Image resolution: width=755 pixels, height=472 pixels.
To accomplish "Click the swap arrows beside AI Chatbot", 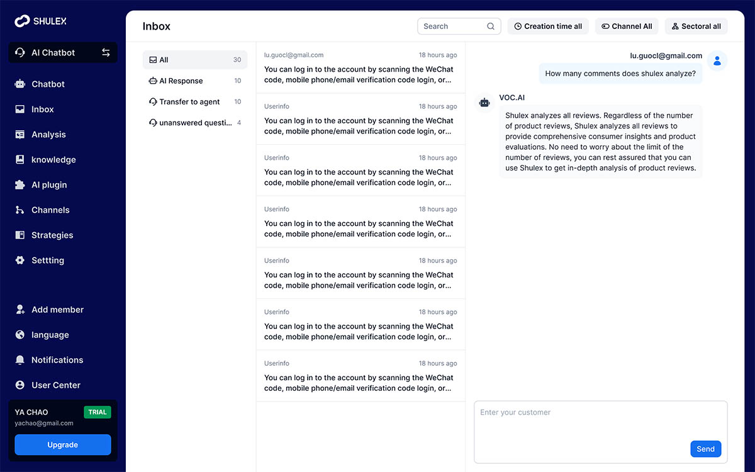I will (x=106, y=53).
